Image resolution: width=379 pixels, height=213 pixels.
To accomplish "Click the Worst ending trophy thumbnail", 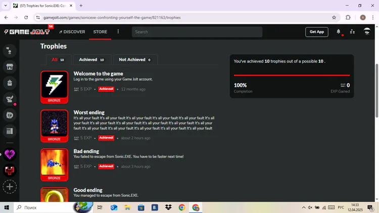I will point(55,126).
